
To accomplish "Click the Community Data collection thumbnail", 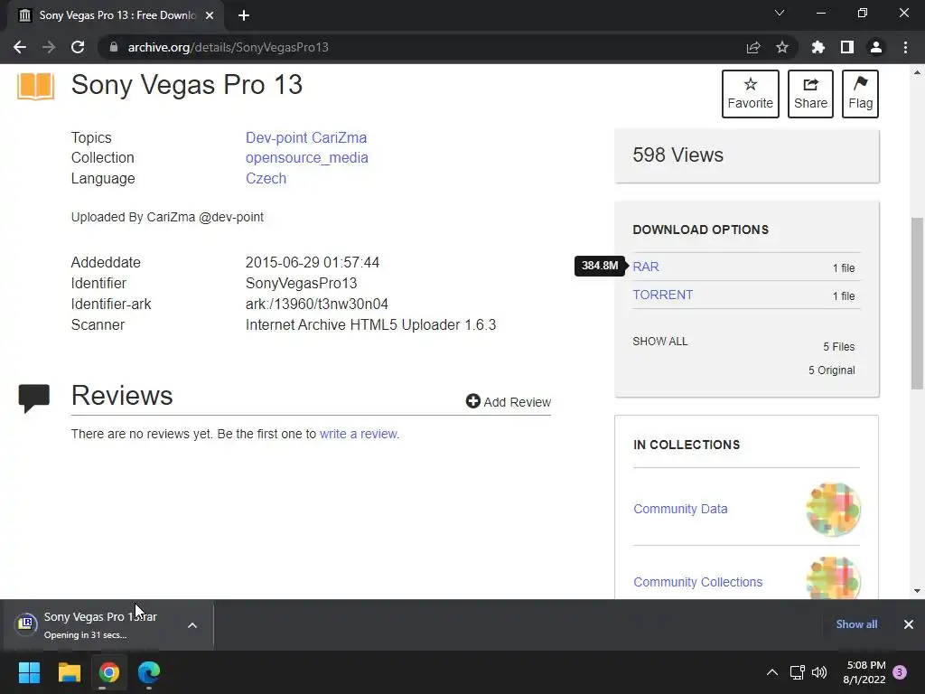I will [833, 510].
